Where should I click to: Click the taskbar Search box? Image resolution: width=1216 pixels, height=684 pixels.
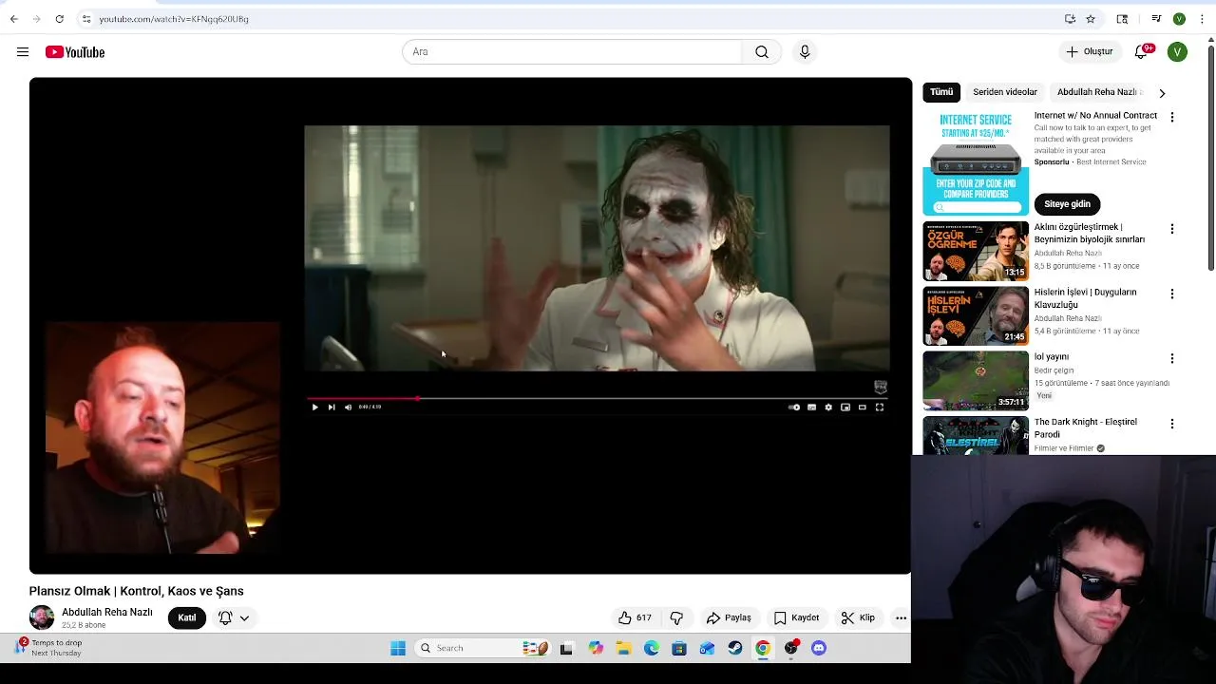coord(484,648)
